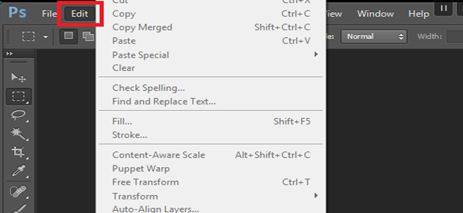Viewport: 463px width, 213px height.
Task: Select the Eyedropper tool
Action: pos(19,171)
